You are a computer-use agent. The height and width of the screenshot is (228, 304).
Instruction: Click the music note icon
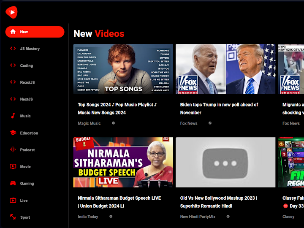point(13,116)
